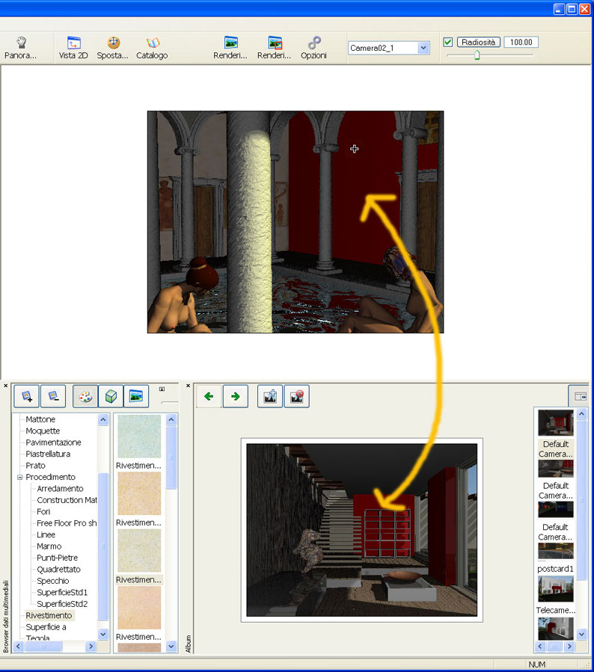
Task: Select Specchio in the materials tree
Action: pos(52,581)
